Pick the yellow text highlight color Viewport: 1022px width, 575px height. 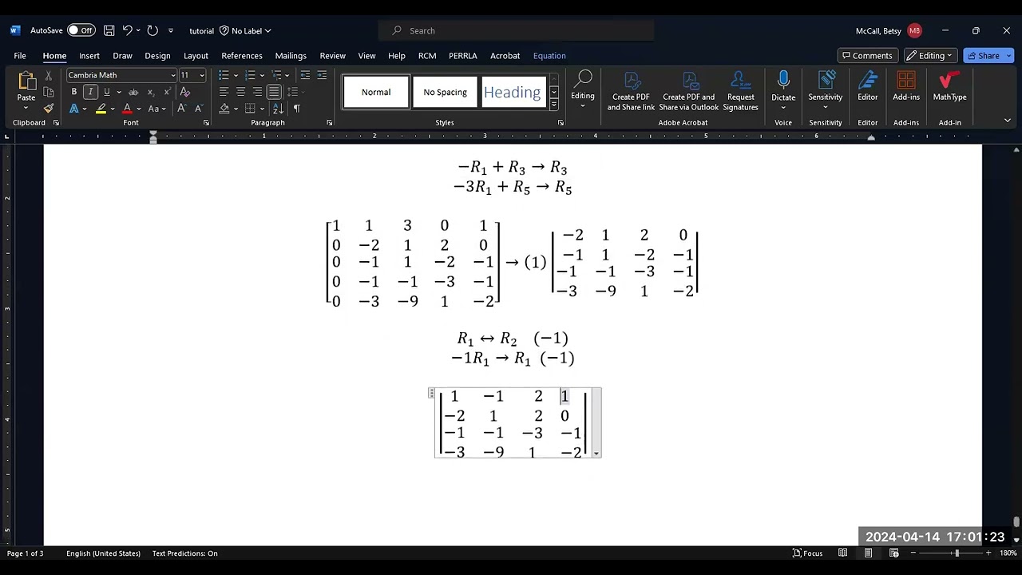click(101, 108)
